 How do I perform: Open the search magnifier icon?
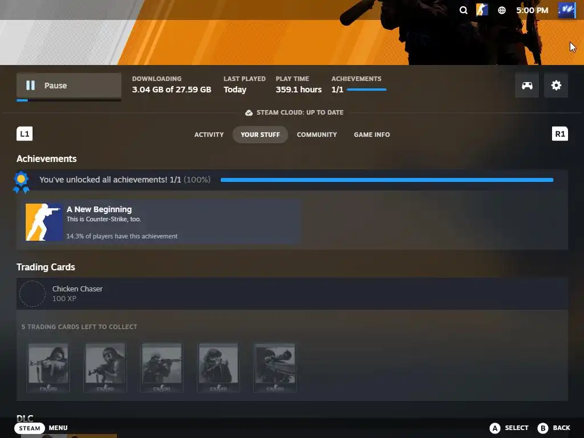tap(463, 10)
